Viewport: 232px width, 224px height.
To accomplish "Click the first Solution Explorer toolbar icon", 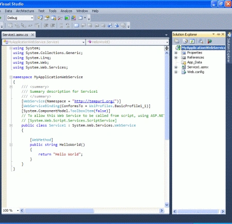I will [177, 41].
